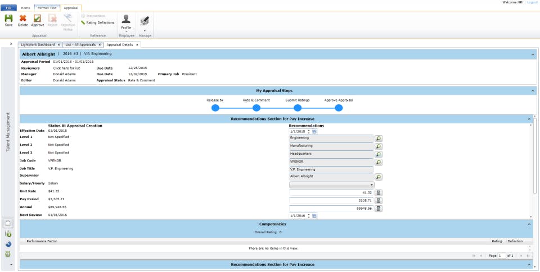Screen dimensions: 540x272
Task: Search lookup next to Manufacturing field
Action: (x=379, y=146)
